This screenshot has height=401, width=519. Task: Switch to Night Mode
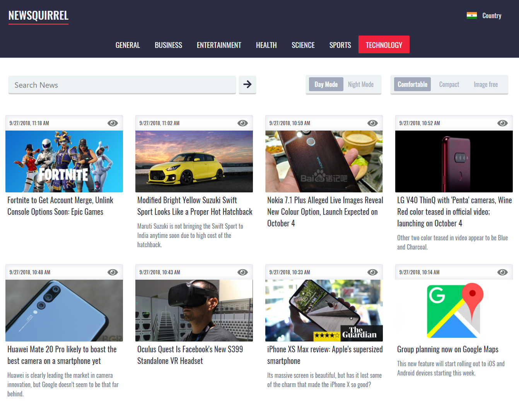click(361, 84)
